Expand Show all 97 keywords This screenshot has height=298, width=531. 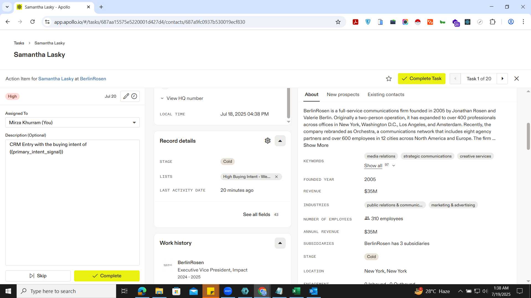pyautogui.click(x=379, y=166)
